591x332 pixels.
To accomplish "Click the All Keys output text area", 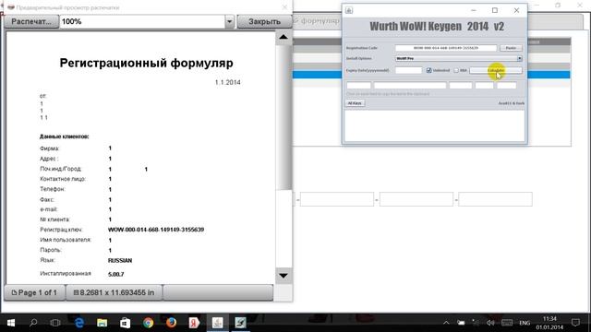I will [435, 125].
